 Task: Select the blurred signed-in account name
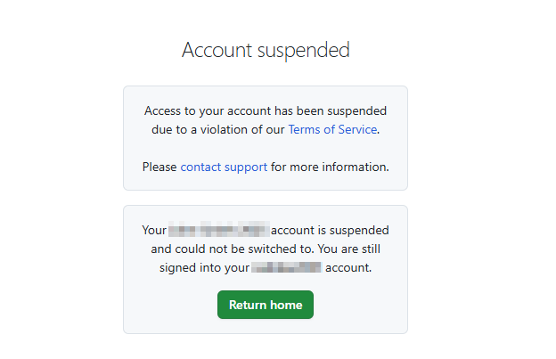[286, 266]
